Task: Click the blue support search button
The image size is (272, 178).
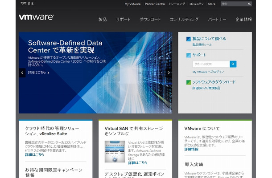Action: point(233,64)
